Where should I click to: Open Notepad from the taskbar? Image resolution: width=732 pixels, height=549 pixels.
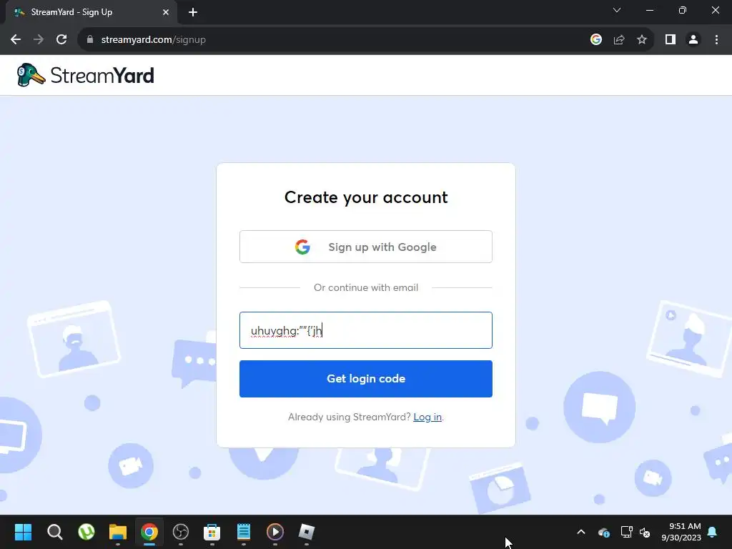(244, 532)
